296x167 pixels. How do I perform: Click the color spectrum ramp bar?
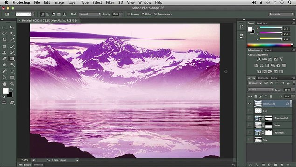(270, 45)
